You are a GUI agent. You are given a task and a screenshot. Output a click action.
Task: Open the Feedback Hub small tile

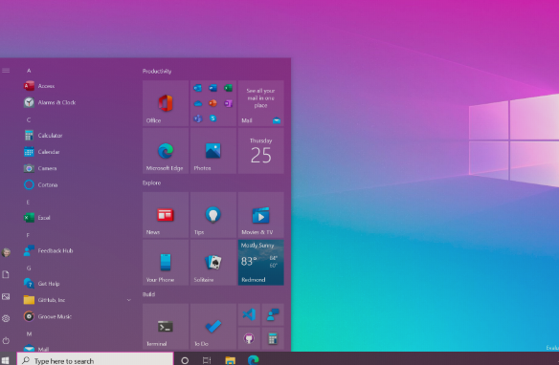pos(273,314)
